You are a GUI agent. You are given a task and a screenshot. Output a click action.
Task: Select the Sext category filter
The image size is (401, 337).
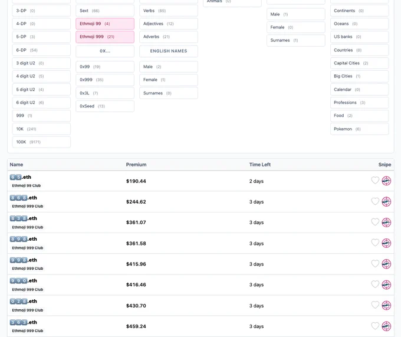[105, 11]
